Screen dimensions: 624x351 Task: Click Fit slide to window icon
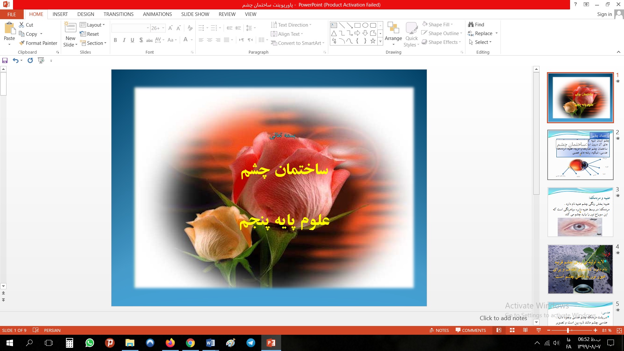pos(619,330)
